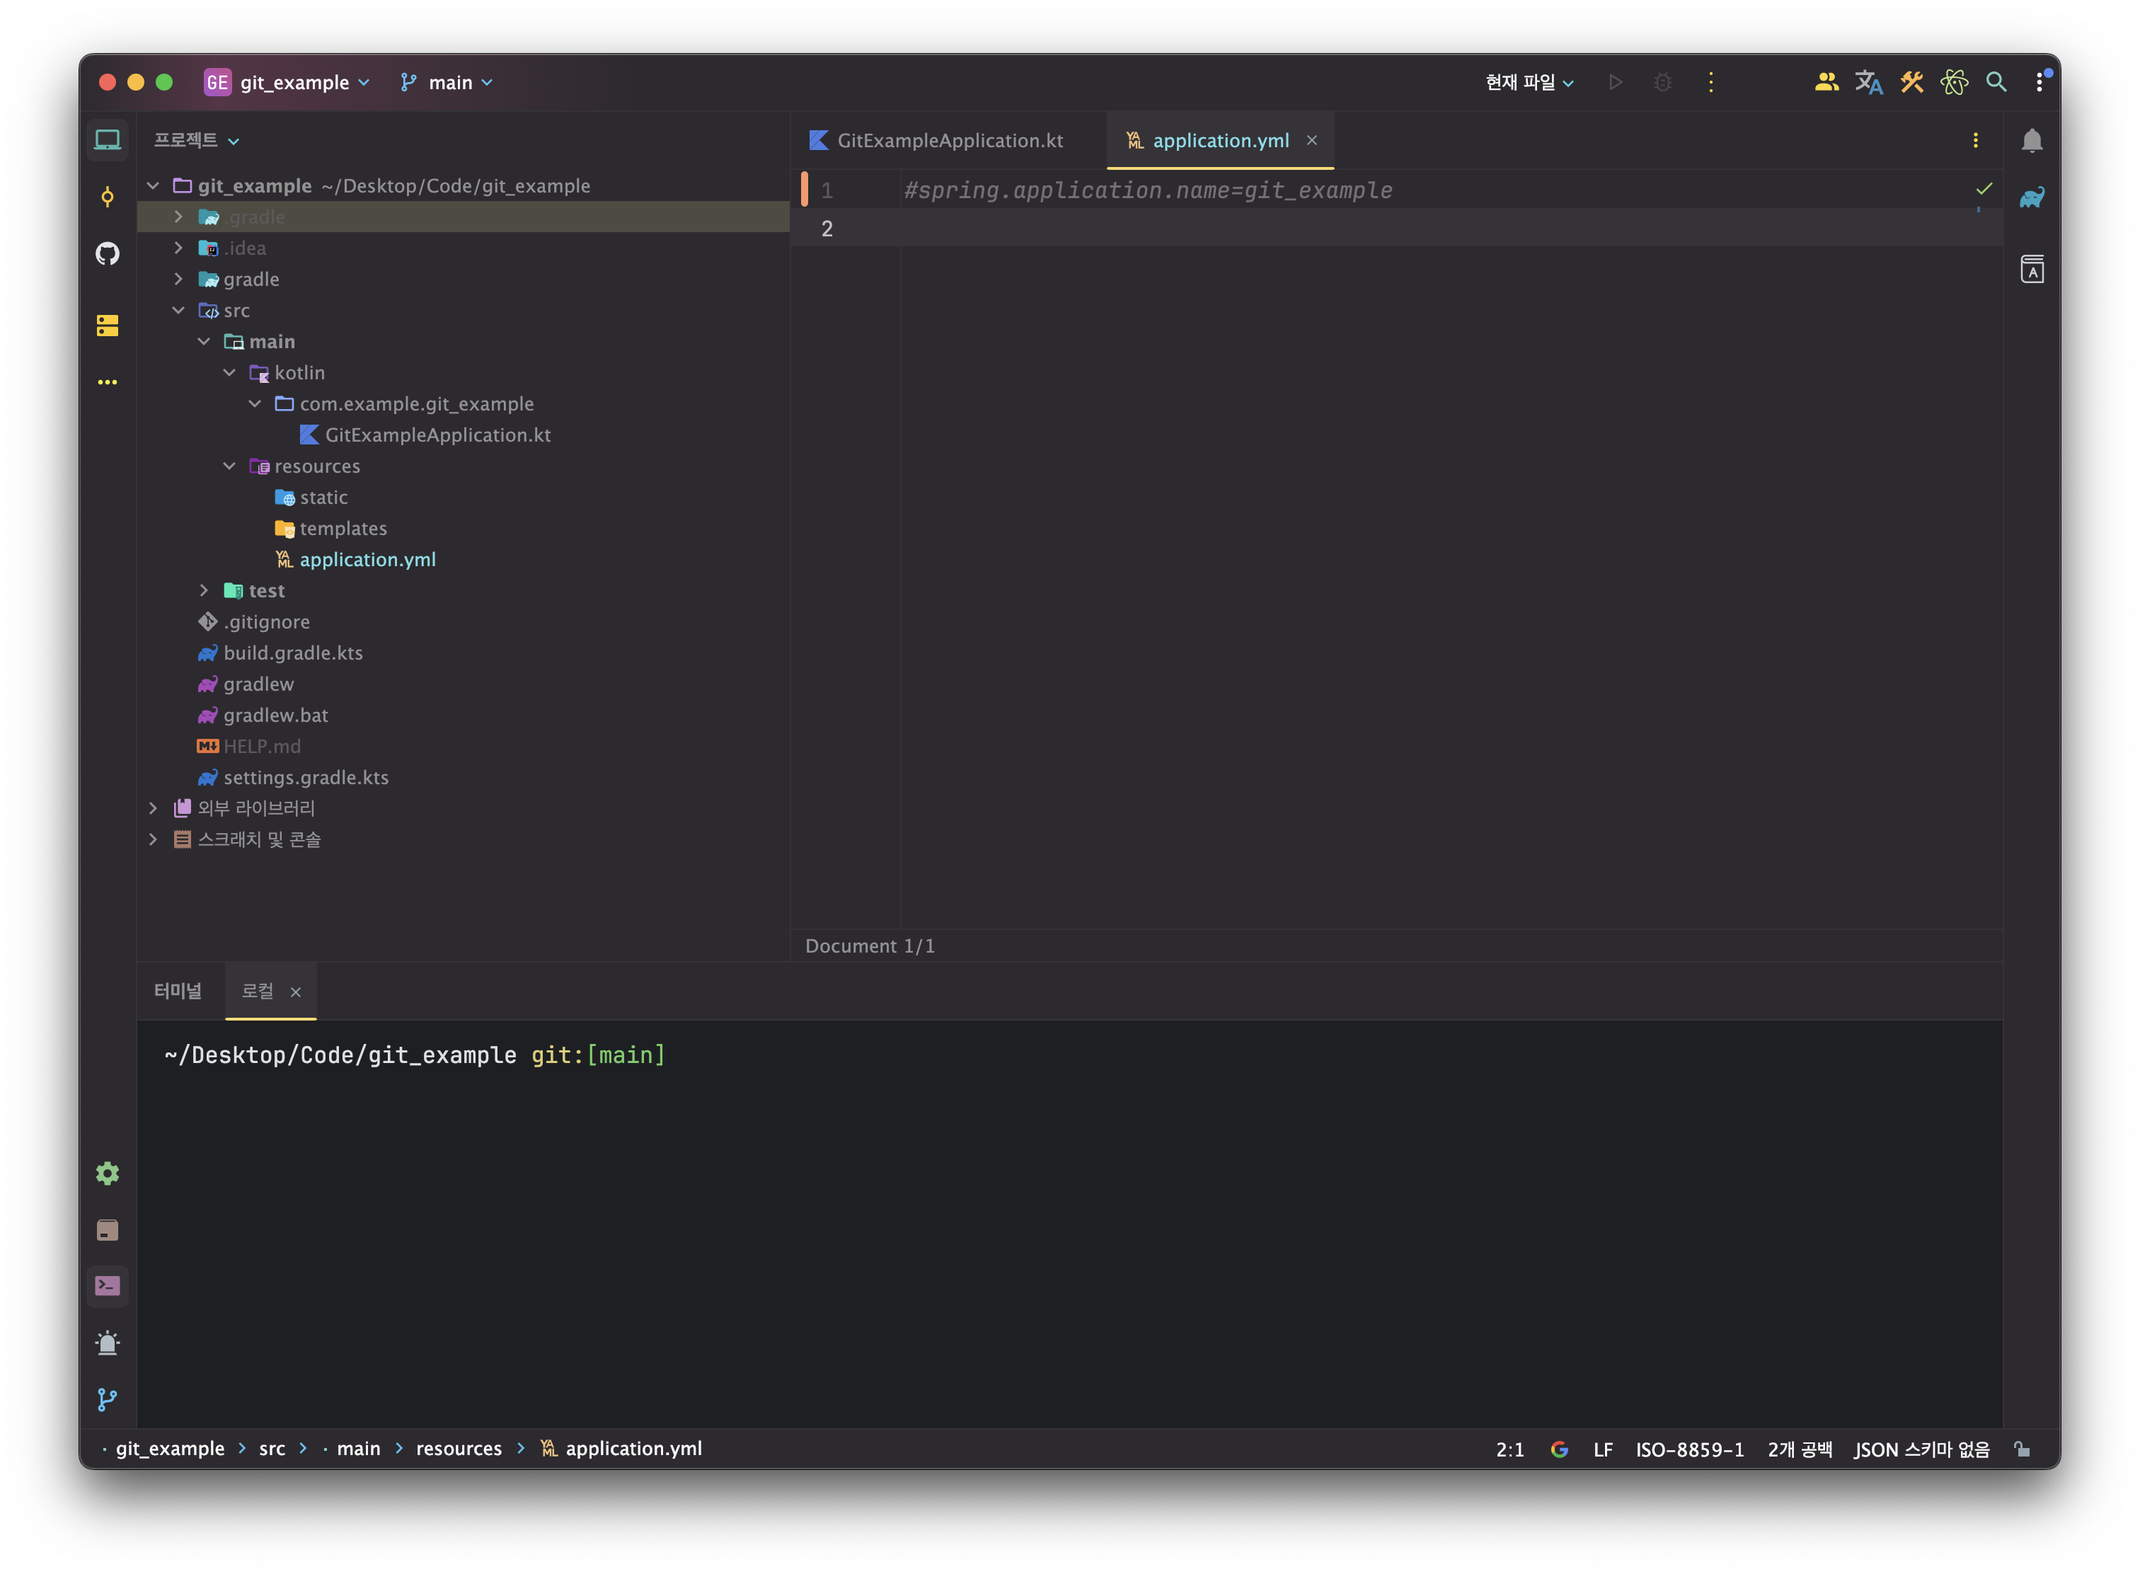This screenshot has width=2140, height=1574.
Task: Toggle the Project tool window icon
Action: point(108,141)
